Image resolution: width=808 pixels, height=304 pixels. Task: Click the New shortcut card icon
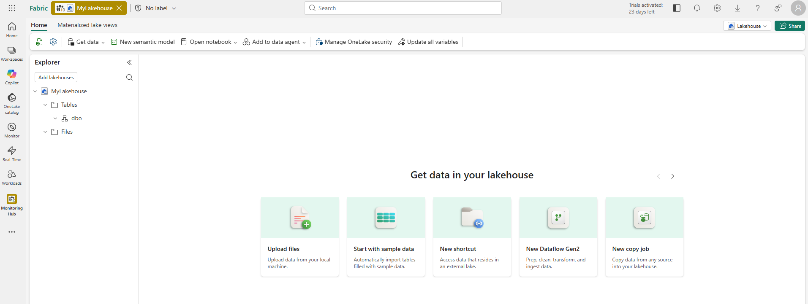[472, 218]
